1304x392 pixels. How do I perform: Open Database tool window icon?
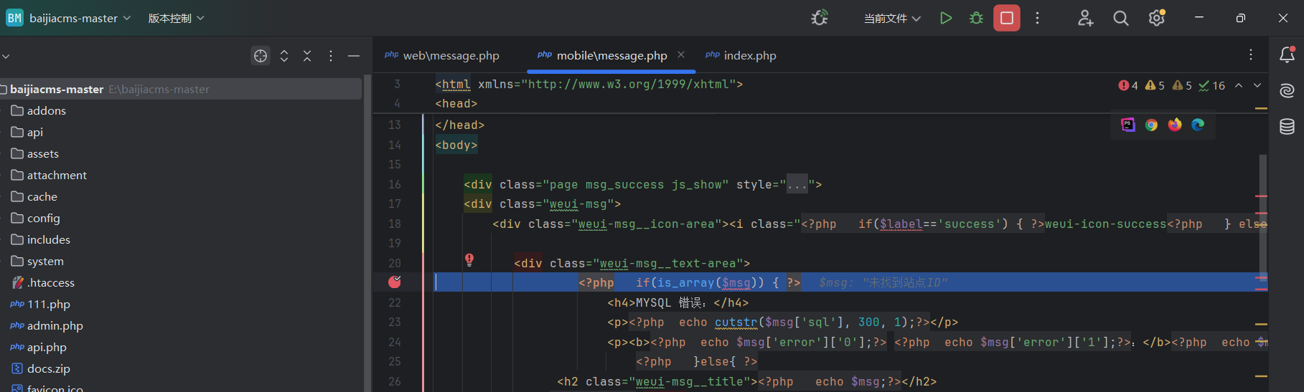click(x=1287, y=127)
